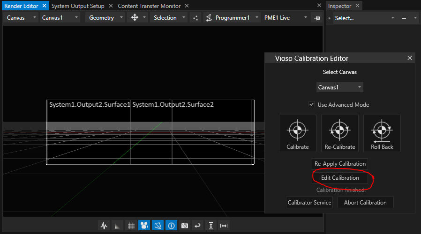Viewport: 421px width, 234px height.
Task: Open the Canvas1 dropdown in Calibration Editor
Action: [339, 88]
